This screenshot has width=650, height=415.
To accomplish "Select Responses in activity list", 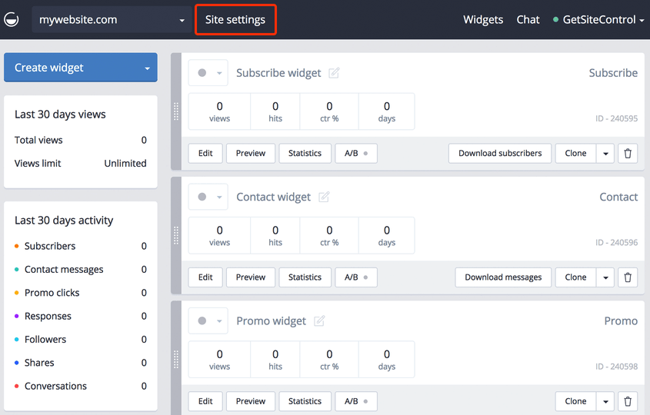I will [81, 316].
